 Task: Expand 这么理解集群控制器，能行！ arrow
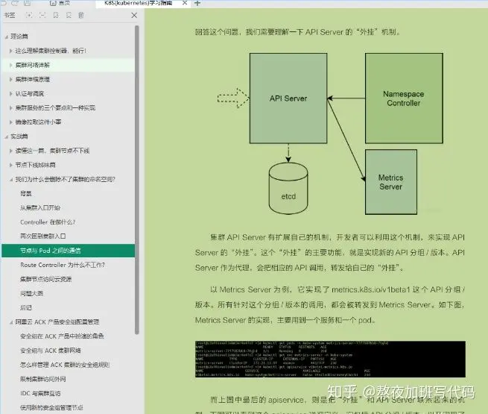(11, 51)
